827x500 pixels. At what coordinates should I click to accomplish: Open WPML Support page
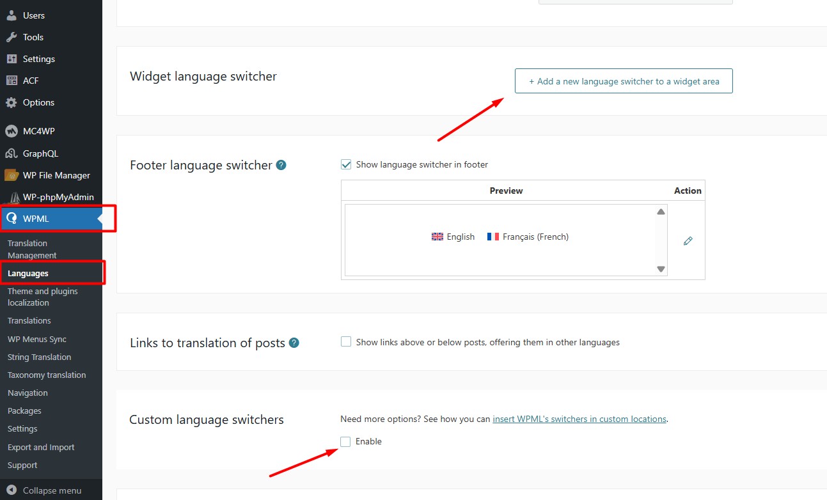(x=22, y=465)
